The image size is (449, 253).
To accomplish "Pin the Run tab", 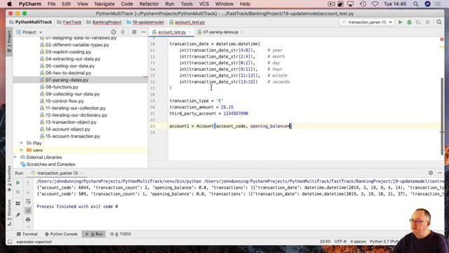I will click(x=18, y=215).
